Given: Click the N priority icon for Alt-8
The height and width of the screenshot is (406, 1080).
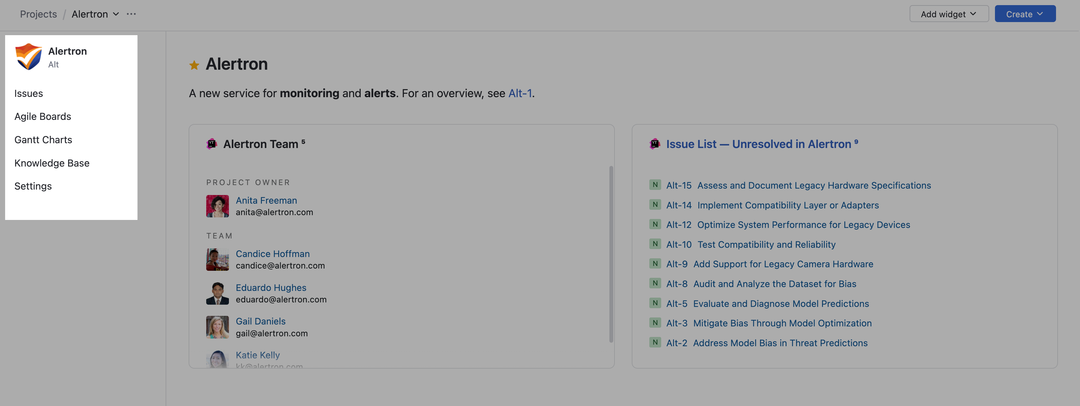Looking at the screenshot, I should [655, 284].
